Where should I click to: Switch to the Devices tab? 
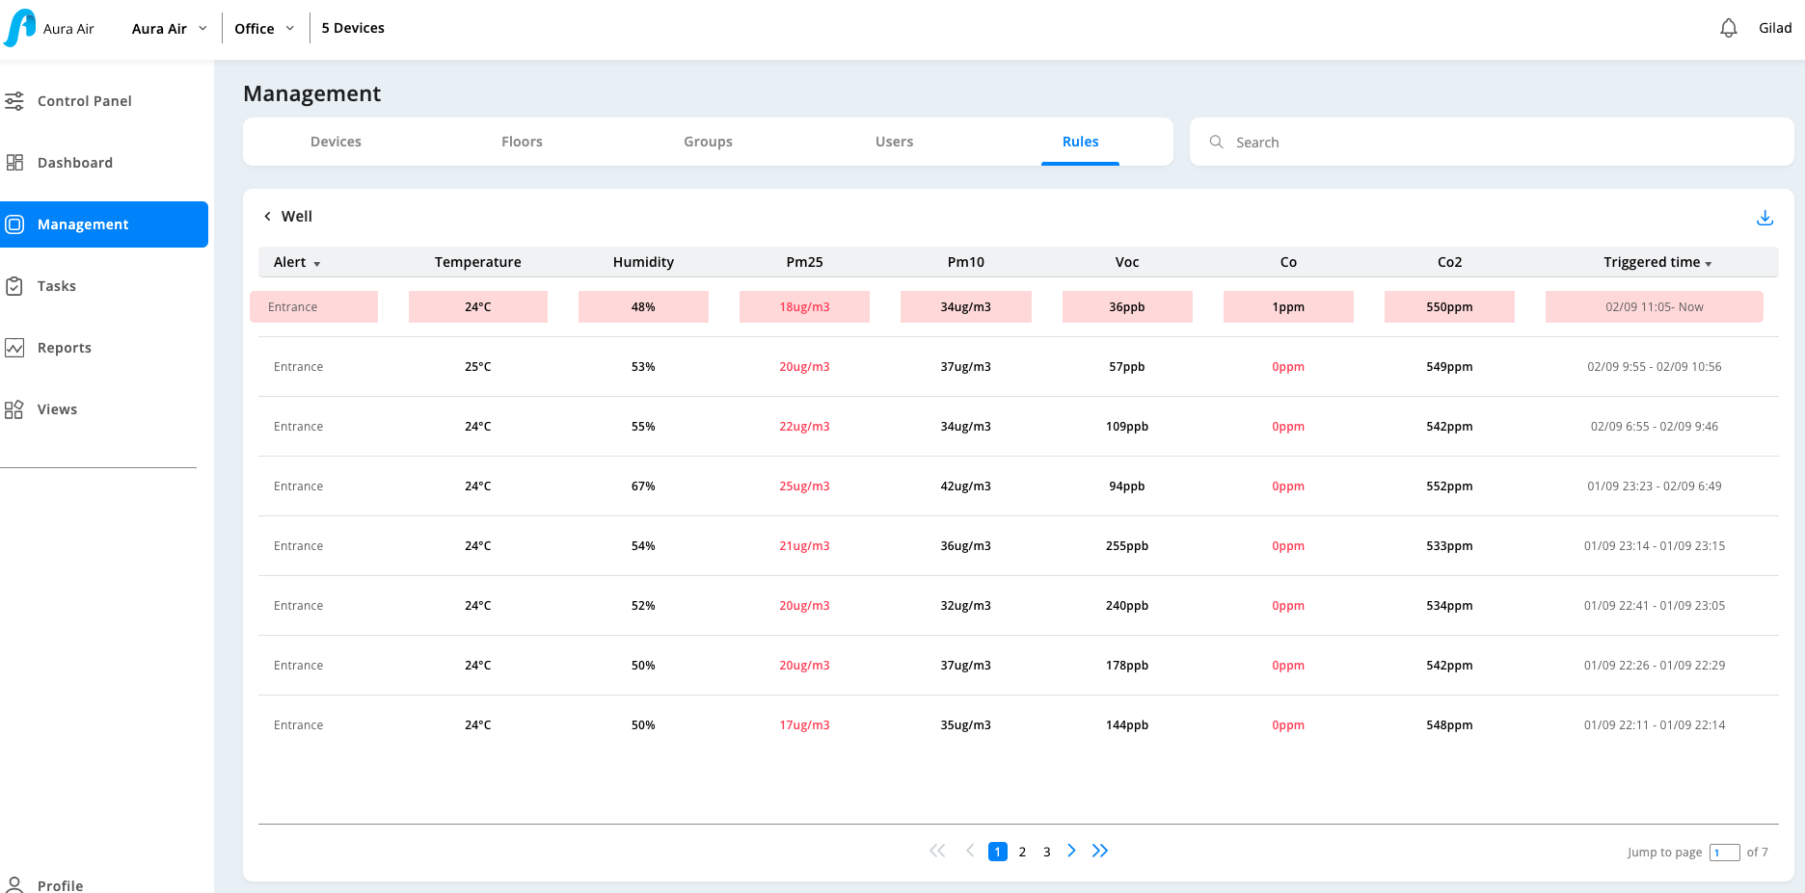click(336, 142)
